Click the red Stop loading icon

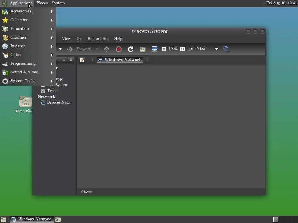click(119, 49)
